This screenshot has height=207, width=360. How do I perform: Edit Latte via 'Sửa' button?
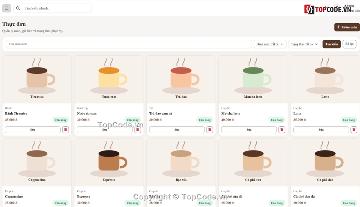tap(321, 130)
